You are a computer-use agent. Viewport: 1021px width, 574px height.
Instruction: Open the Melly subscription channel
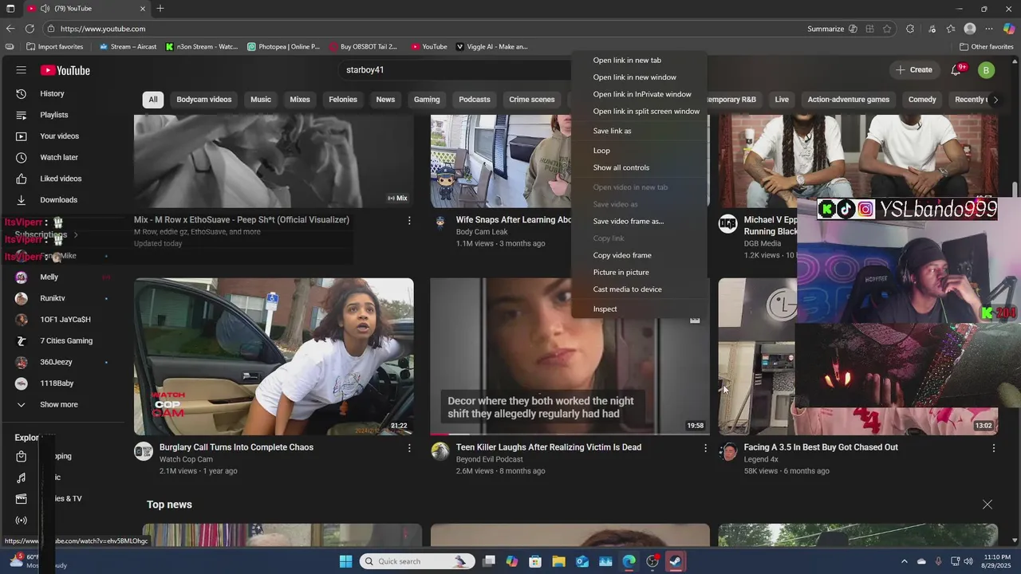point(49,277)
